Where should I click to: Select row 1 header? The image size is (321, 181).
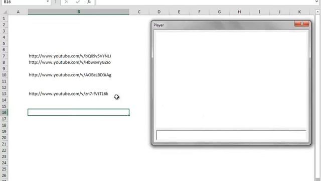pyautogui.click(x=4, y=19)
